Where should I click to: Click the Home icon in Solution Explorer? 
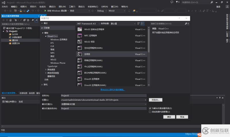tap(11, 20)
